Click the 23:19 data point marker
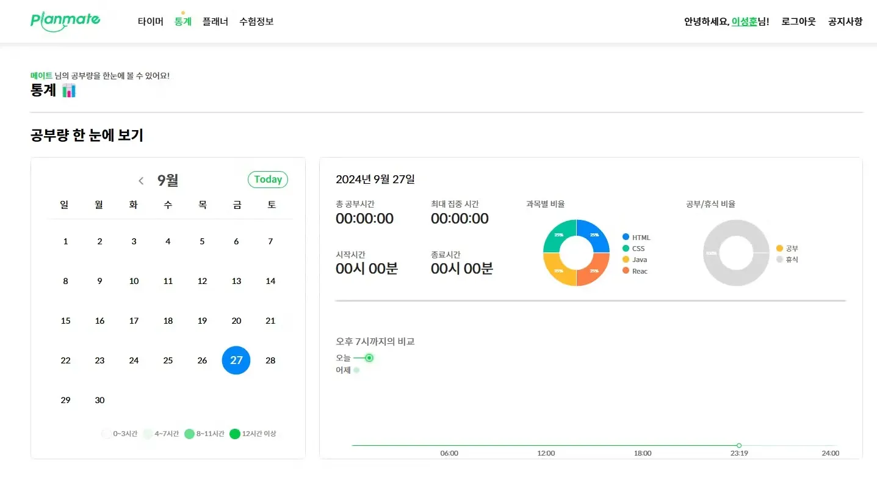This screenshot has width=877, height=477. point(739,445)
